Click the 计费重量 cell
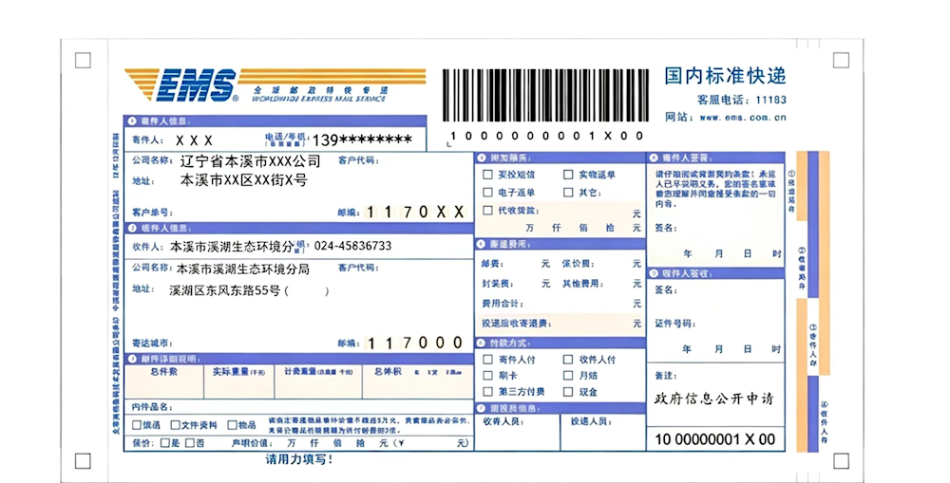Viewport: 950px width, 483px height. (318, 381)
